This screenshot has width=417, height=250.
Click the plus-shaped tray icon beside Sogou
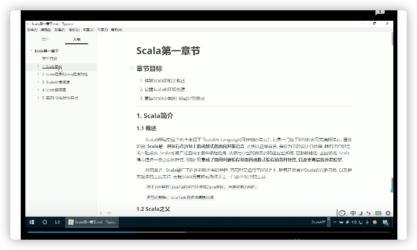point(367,222)
